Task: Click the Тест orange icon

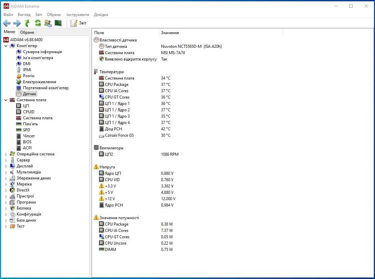Action: click(12, 226)
